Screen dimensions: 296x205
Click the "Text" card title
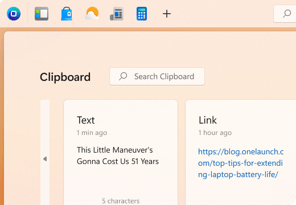pos(85,120)
